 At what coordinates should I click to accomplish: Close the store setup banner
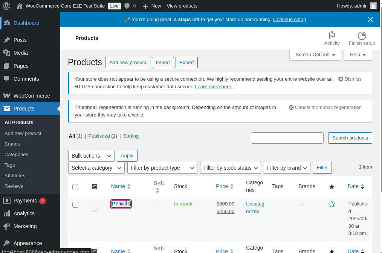pos(371,20)
